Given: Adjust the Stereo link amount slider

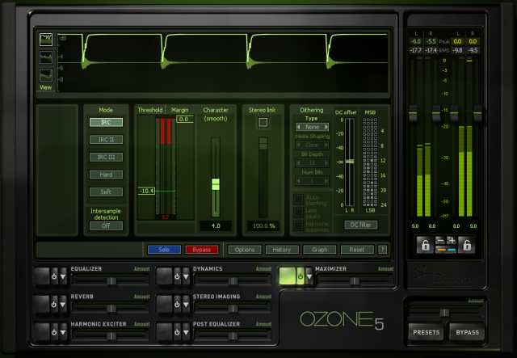Looking at the screenshot, I should [x=263, y=144].
